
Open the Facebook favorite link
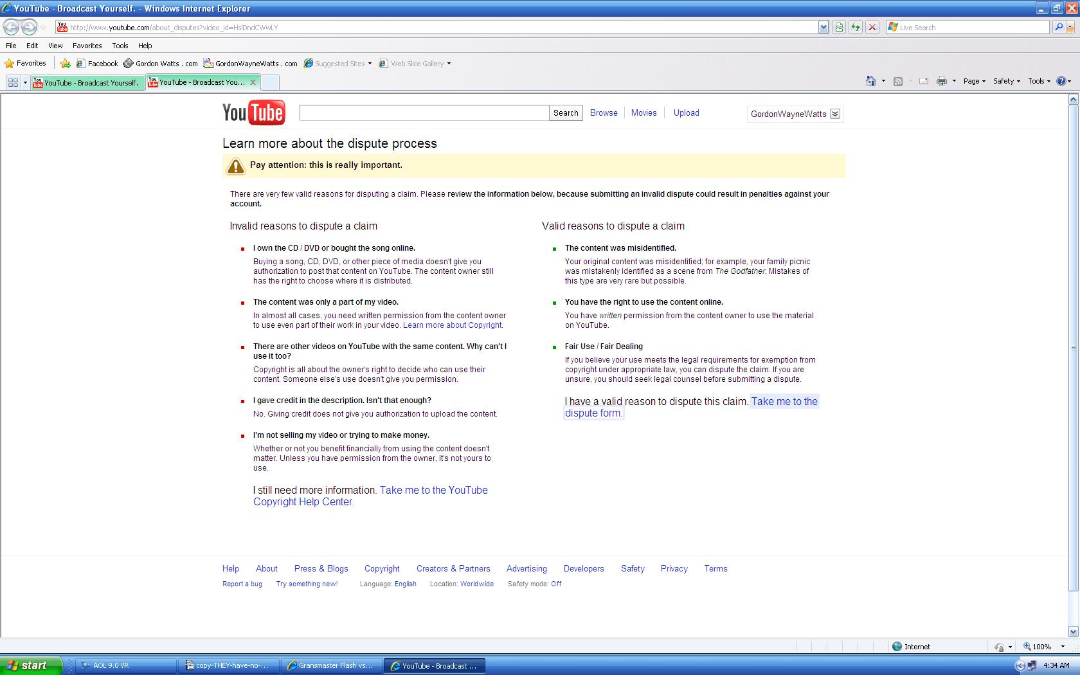[97, 64]
